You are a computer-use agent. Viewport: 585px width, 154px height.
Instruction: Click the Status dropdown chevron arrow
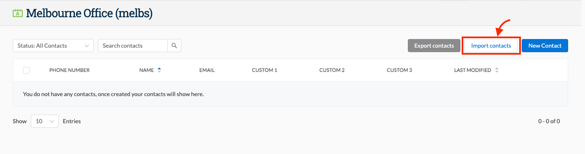point(87,46)
